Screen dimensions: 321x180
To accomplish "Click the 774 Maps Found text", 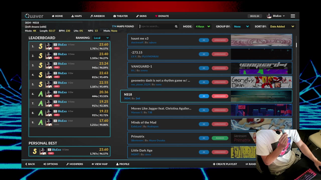I will [x=123, y=26].
